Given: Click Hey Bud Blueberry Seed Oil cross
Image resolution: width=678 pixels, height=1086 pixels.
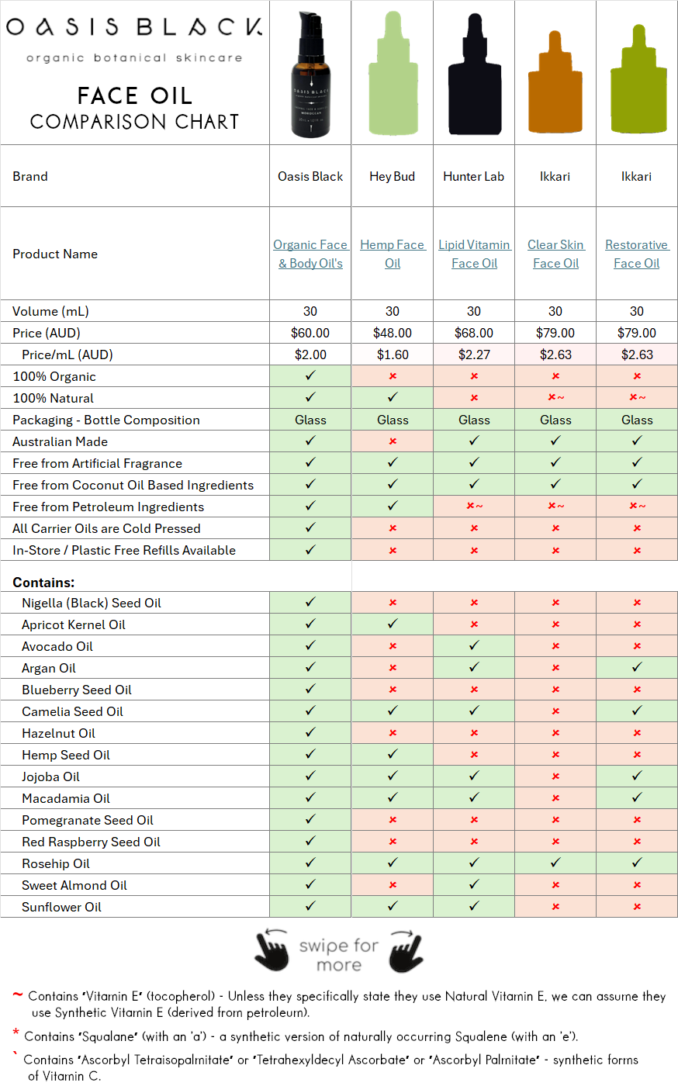Looking at the screenshot, I should coord(393,690).
